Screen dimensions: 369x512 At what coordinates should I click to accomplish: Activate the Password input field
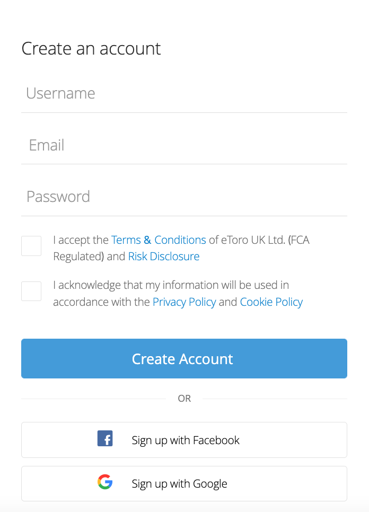pyautogui.click(x=184, y=197)
